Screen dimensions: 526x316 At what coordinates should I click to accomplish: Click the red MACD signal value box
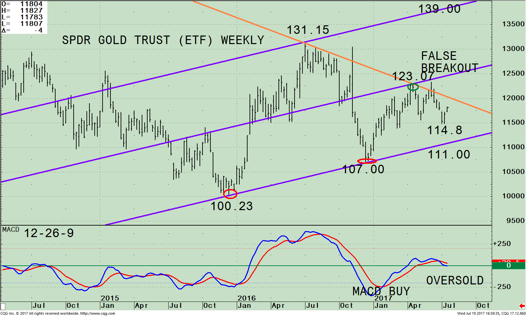click(x=509, y=261)
